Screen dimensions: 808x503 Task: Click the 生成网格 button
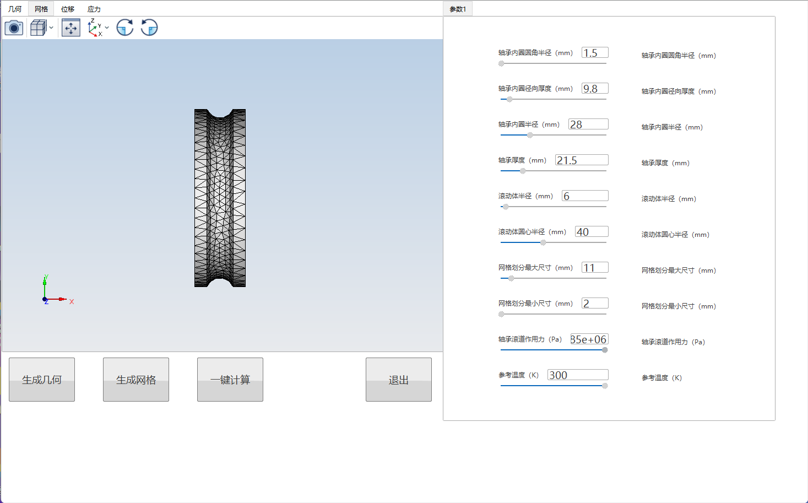point(136,380)
